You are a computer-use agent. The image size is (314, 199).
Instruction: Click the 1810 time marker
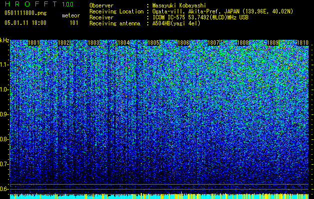(303, 43)
